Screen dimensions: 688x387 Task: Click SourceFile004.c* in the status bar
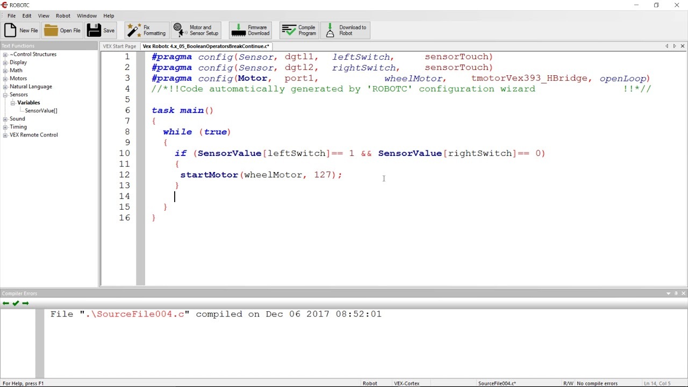(497, 383)
